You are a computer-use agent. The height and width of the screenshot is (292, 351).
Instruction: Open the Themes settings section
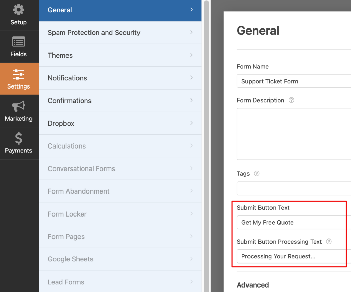(x=120, y=55)
